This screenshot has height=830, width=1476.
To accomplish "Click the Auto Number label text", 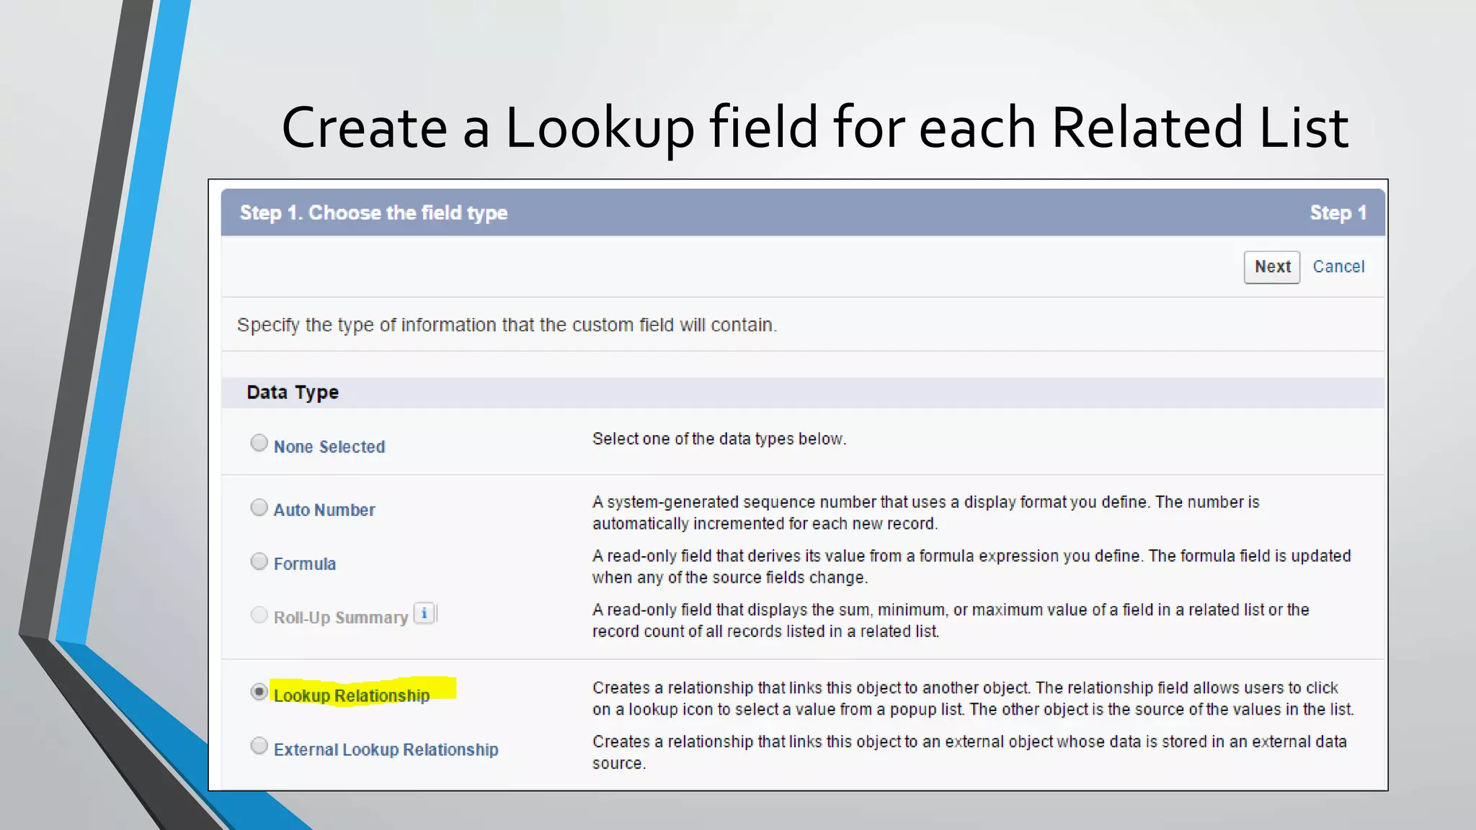I will point(324,510).
